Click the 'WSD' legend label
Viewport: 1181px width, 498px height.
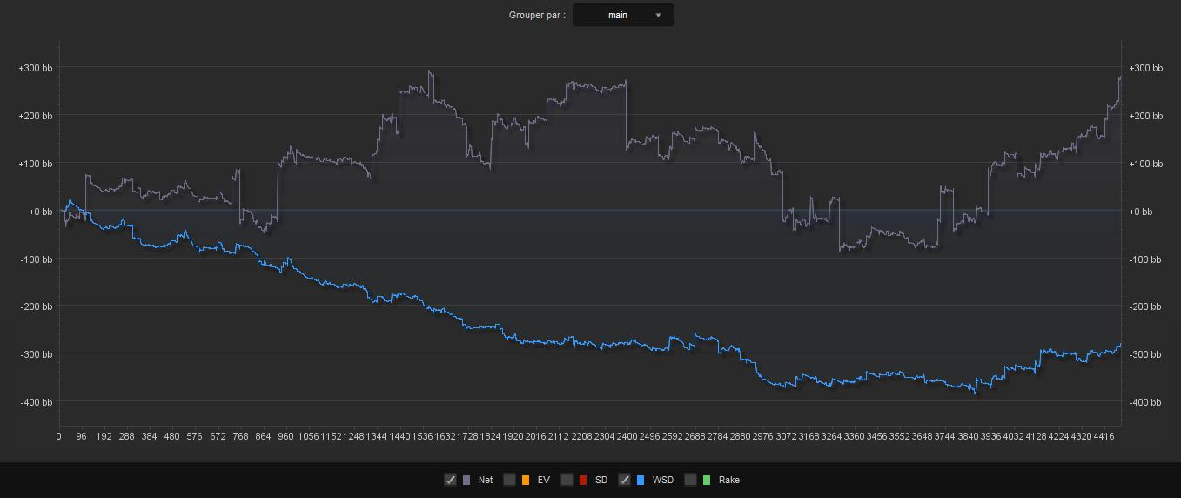(x=663, y=480)
